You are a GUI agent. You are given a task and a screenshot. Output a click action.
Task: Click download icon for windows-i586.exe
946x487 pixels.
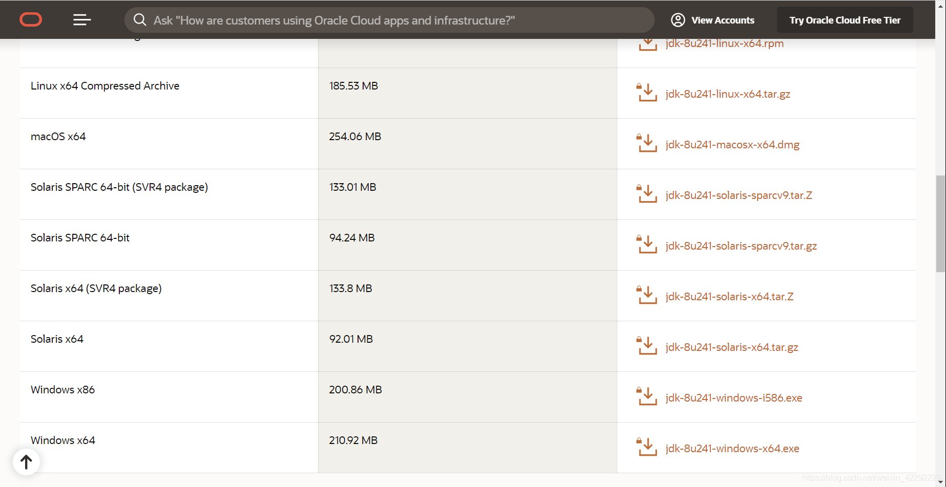coord(647,396)
